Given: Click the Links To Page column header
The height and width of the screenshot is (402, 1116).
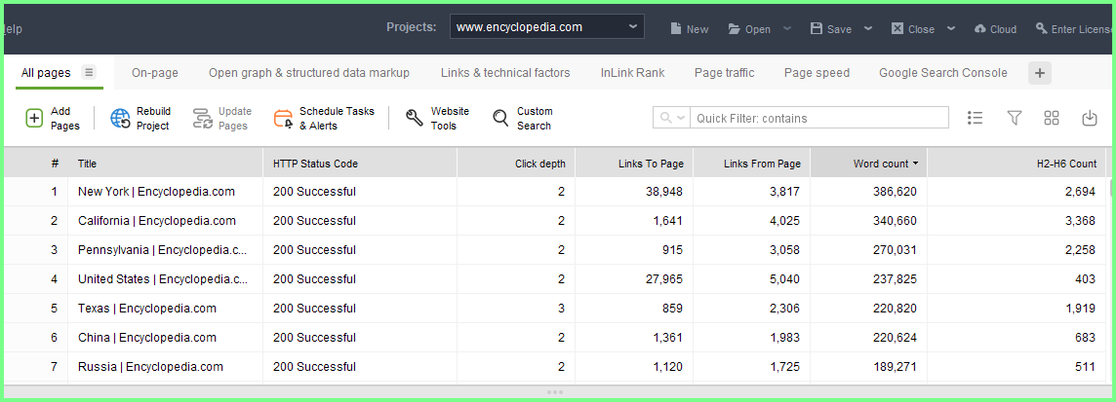Looking at the screenshot, I should click(x=634, y=164).
